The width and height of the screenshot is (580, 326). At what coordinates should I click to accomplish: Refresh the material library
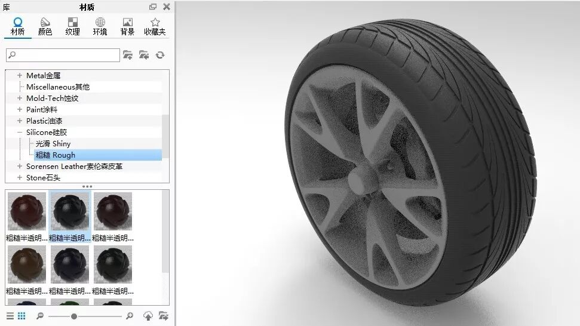[160, 55]
